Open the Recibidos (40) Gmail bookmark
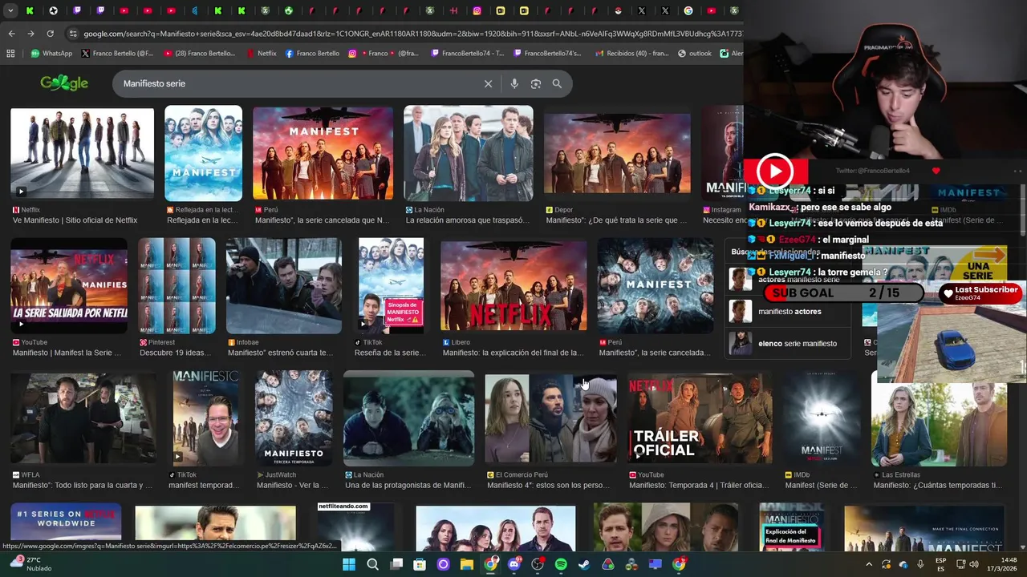 632,54
